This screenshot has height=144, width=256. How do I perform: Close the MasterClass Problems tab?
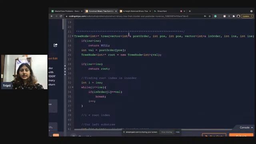[82, 11]
